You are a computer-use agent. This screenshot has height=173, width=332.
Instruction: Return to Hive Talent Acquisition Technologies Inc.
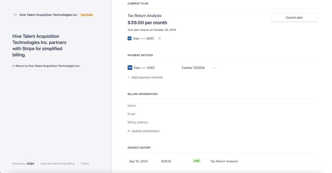(46, 66)
